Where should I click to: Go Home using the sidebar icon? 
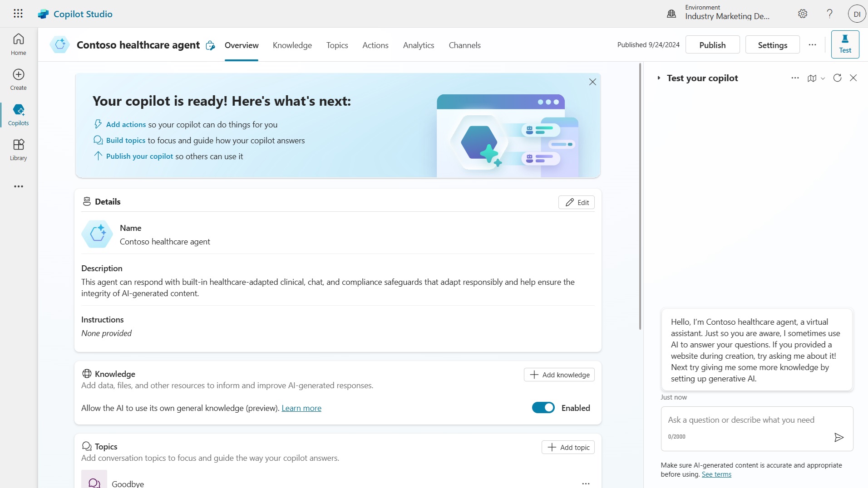(x=18, y=44)
